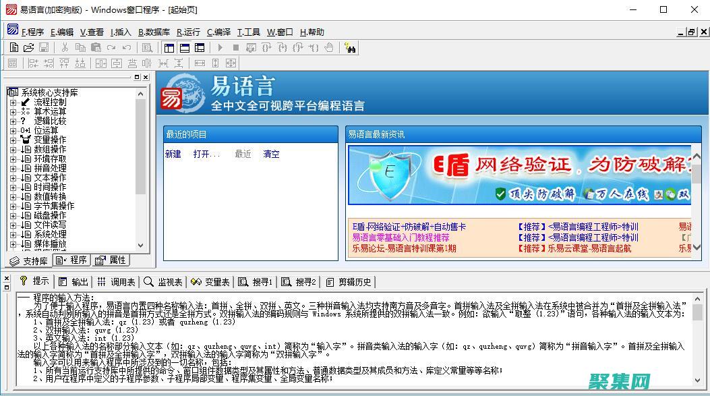The image size is (710, 396).
Task: Click the Save toolbar icon
Action: [45, 47]
